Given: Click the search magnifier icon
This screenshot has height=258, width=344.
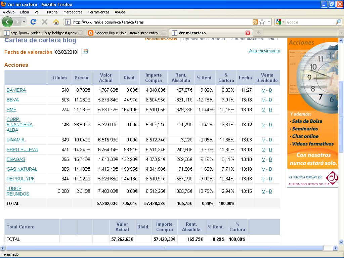Looking at the screenshot, I should click(338, 22).
